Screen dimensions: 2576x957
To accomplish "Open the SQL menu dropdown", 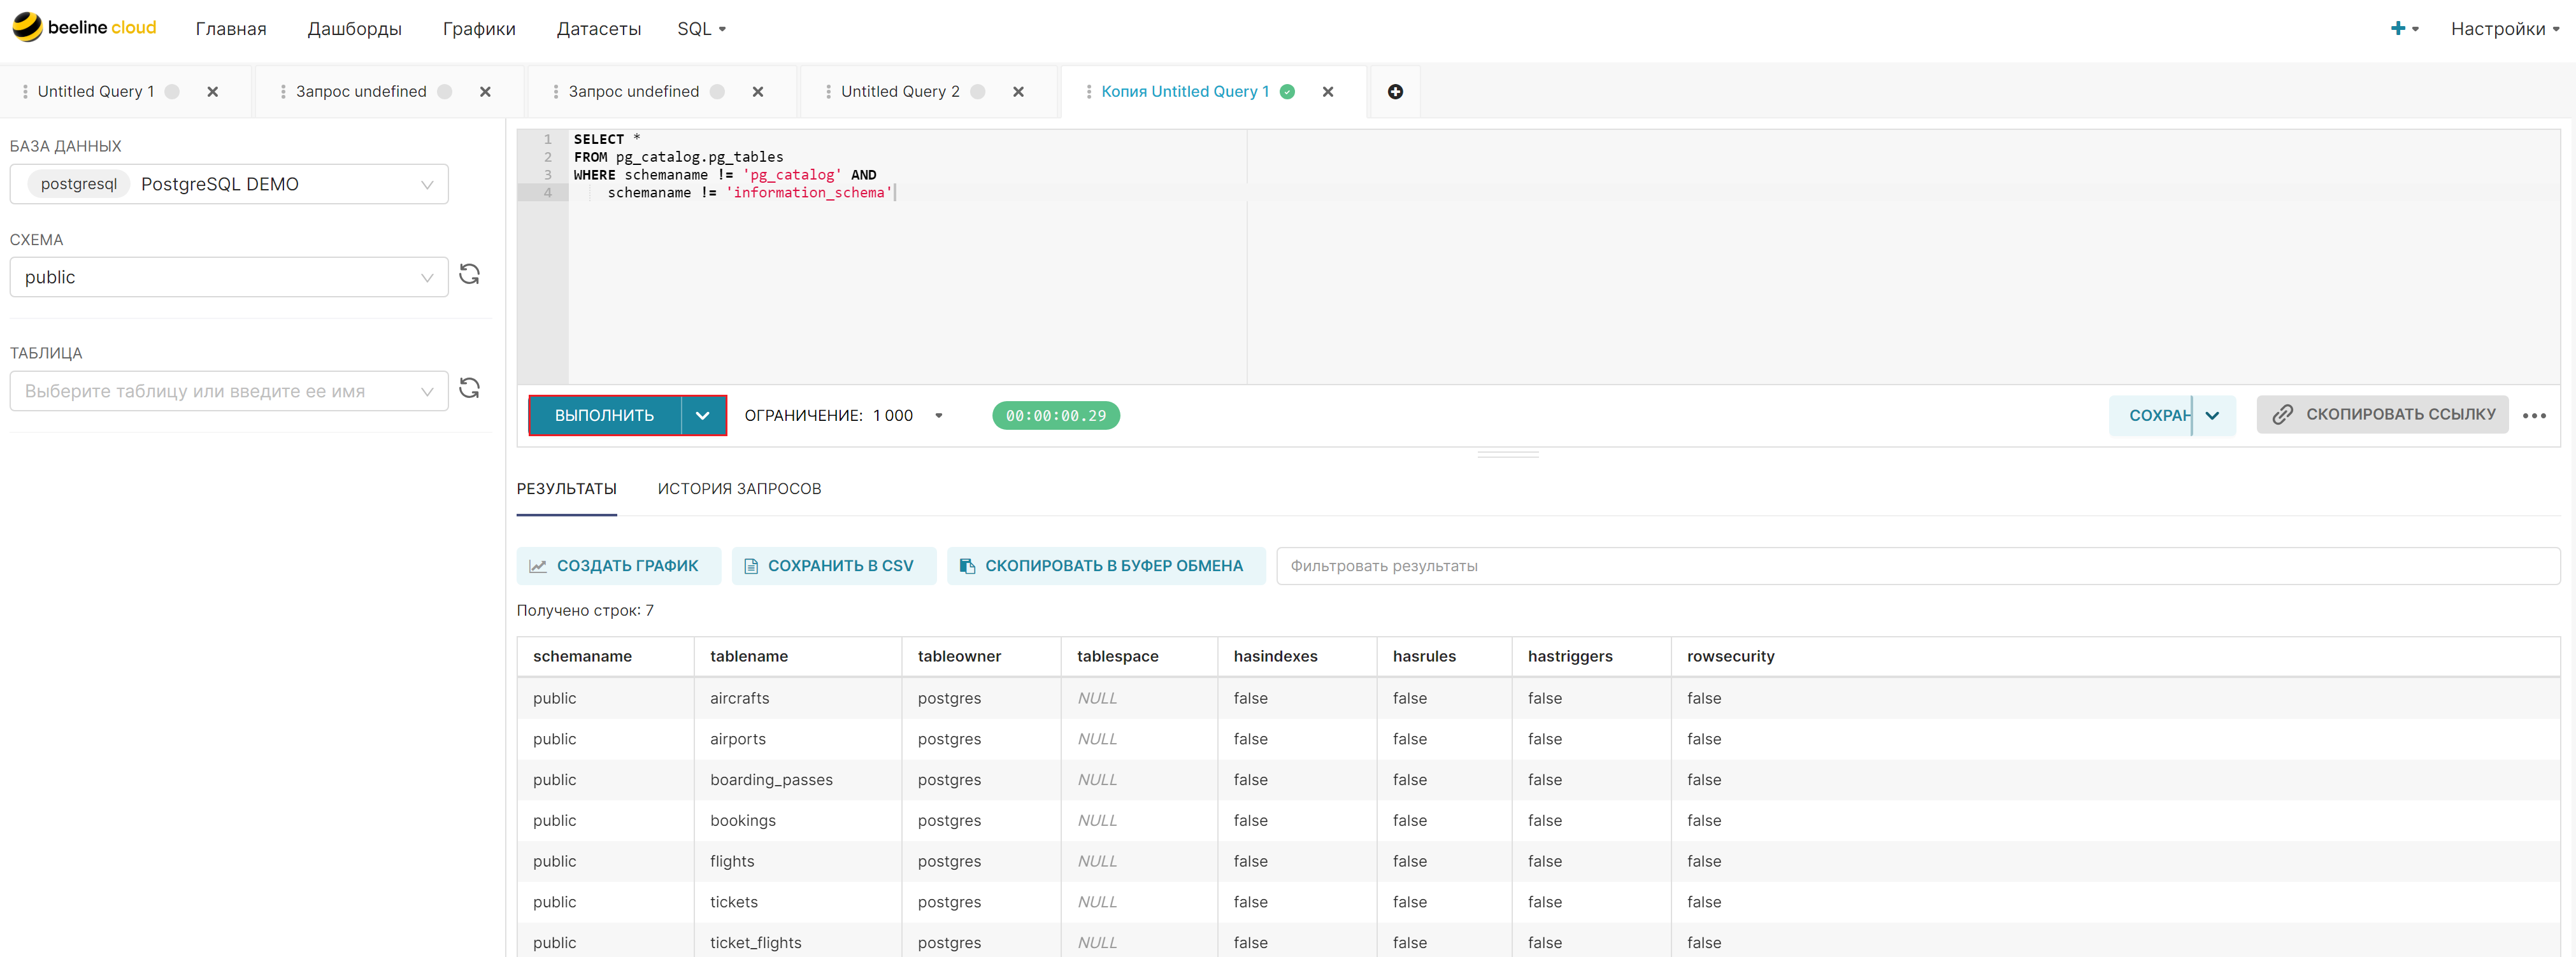I will (701, 29).
